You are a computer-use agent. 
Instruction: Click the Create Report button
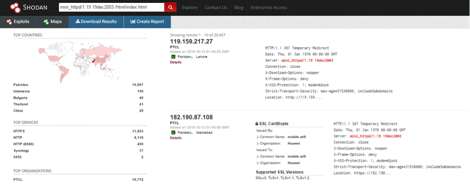(147, 22)
